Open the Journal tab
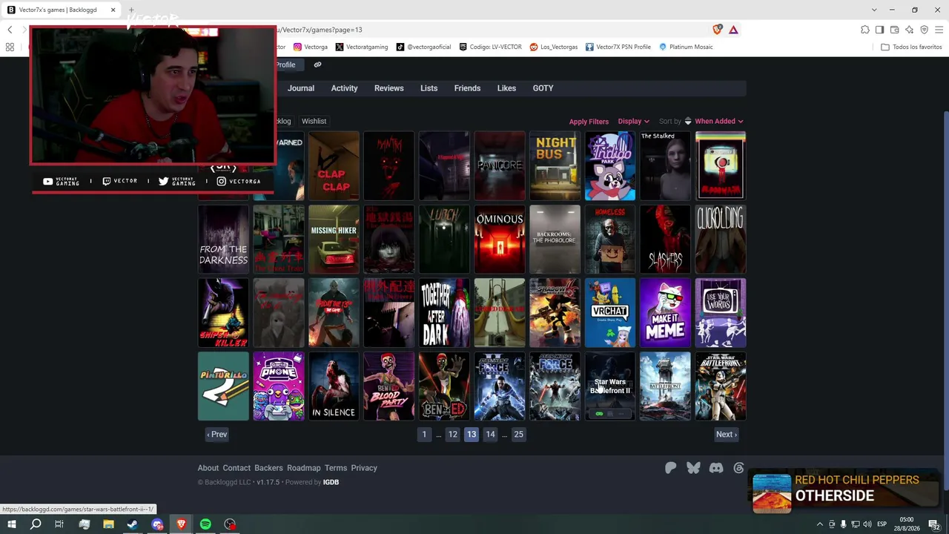 (x=301, y=88)
